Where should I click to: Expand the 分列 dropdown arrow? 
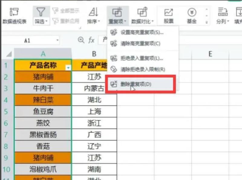pos(228,21)
